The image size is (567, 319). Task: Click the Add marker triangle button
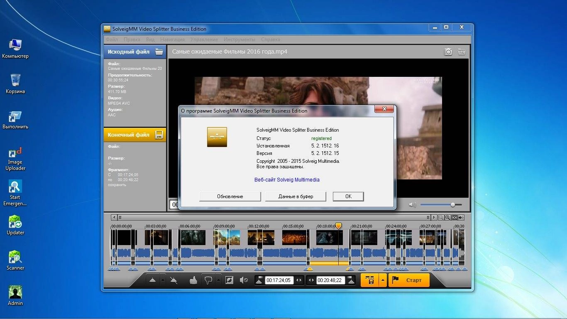pyautogui.click(x=152, y=280)
